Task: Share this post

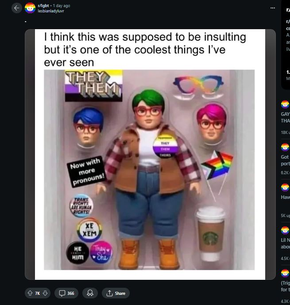Action: pos(116,293)
